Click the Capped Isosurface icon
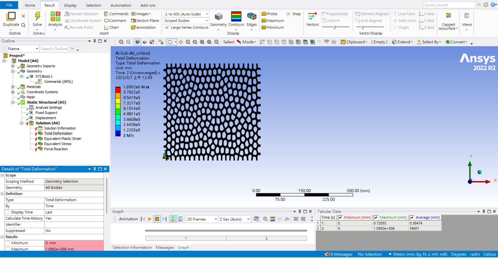Viewport: 498px width, 258px height. pyautogui.click(x=448, y=16)
